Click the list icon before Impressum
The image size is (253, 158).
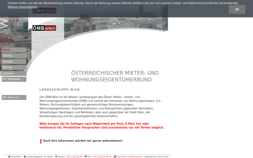pyautogui.click(x=115, y=156)
